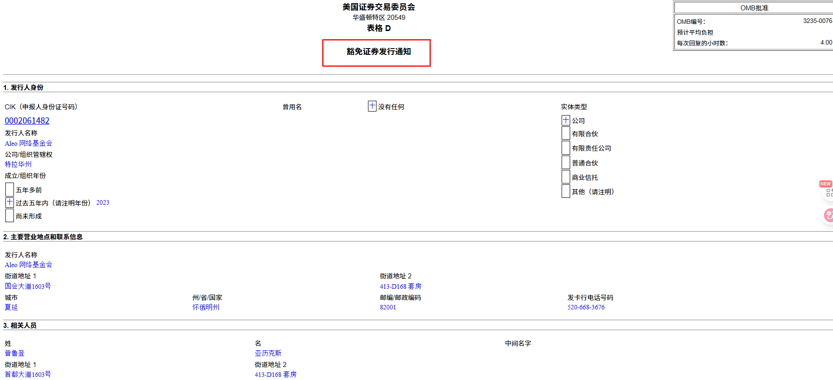
Task: Toggle the 没有任何 checkbox
Action: point(372,106)
